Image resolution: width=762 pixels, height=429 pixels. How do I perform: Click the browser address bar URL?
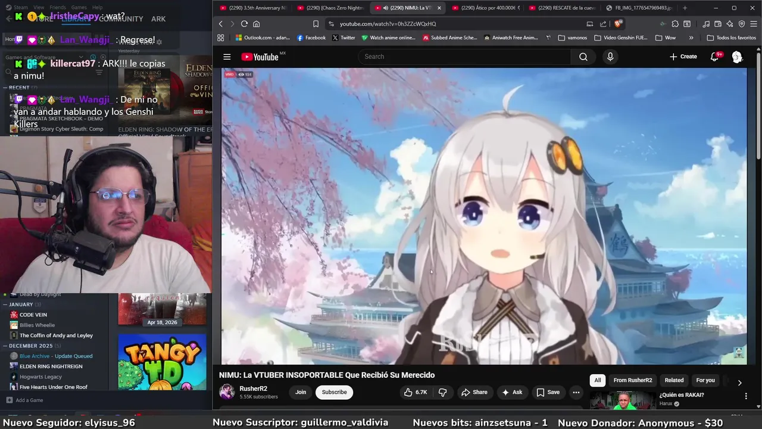pyautogui.click(x=388, y=24)
